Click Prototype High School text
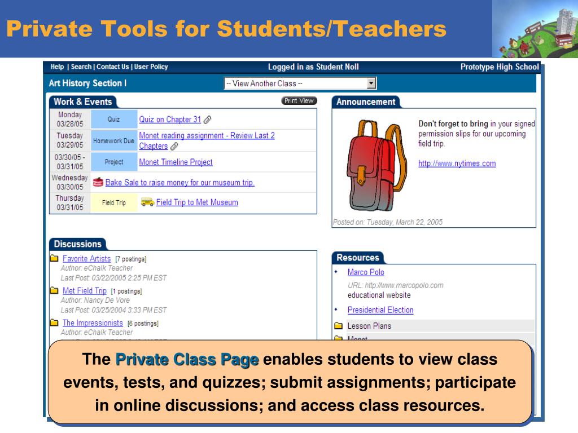Image resolution: width=578 pixels, height=433 pixels. click(x=500, y=67)
